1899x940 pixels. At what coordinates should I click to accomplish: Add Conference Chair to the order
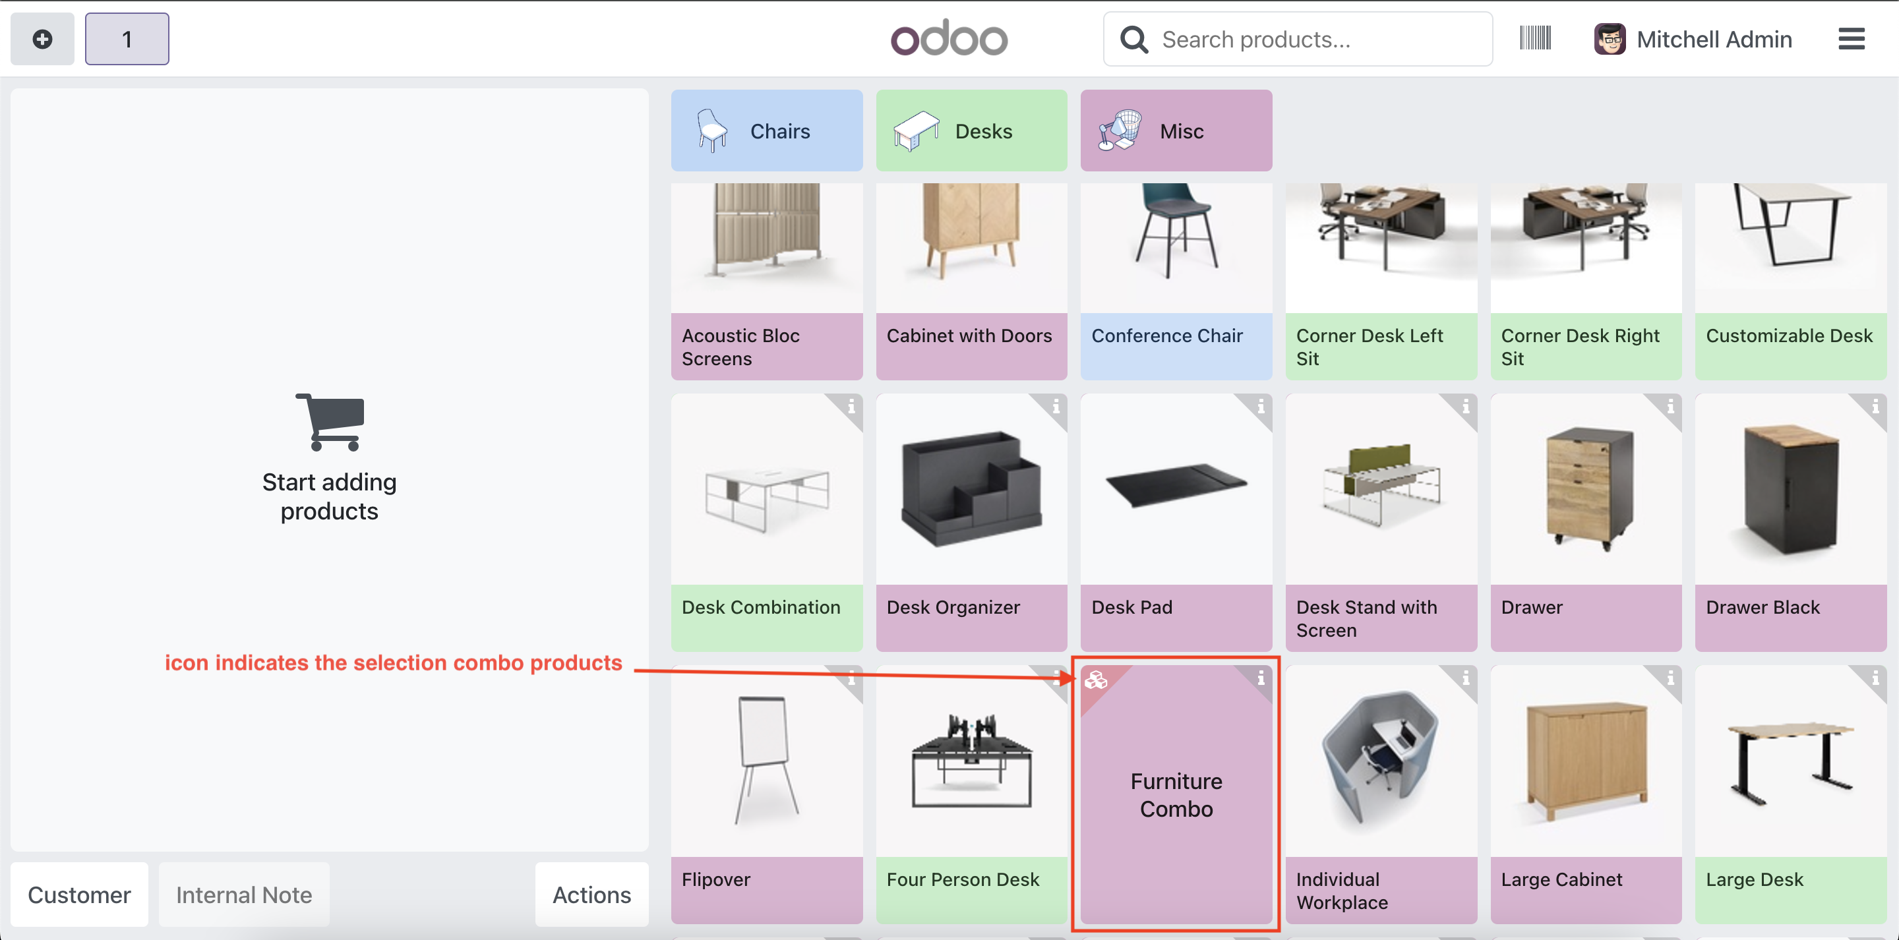pyautogui.click(x=1176, y=280)
